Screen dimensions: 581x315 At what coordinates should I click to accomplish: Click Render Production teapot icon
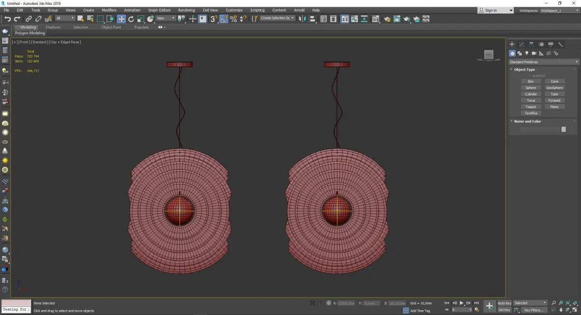[x=407, y=19]
